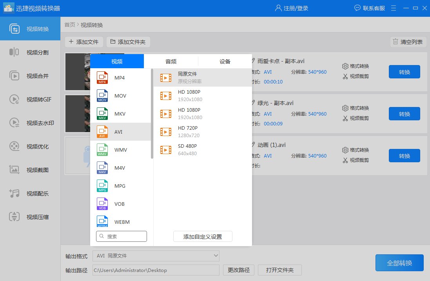Image resolution: width=430 pixels, height=281 pixels.
Task: Click the 视频去水印 sidebar icon
Action: 14,123
